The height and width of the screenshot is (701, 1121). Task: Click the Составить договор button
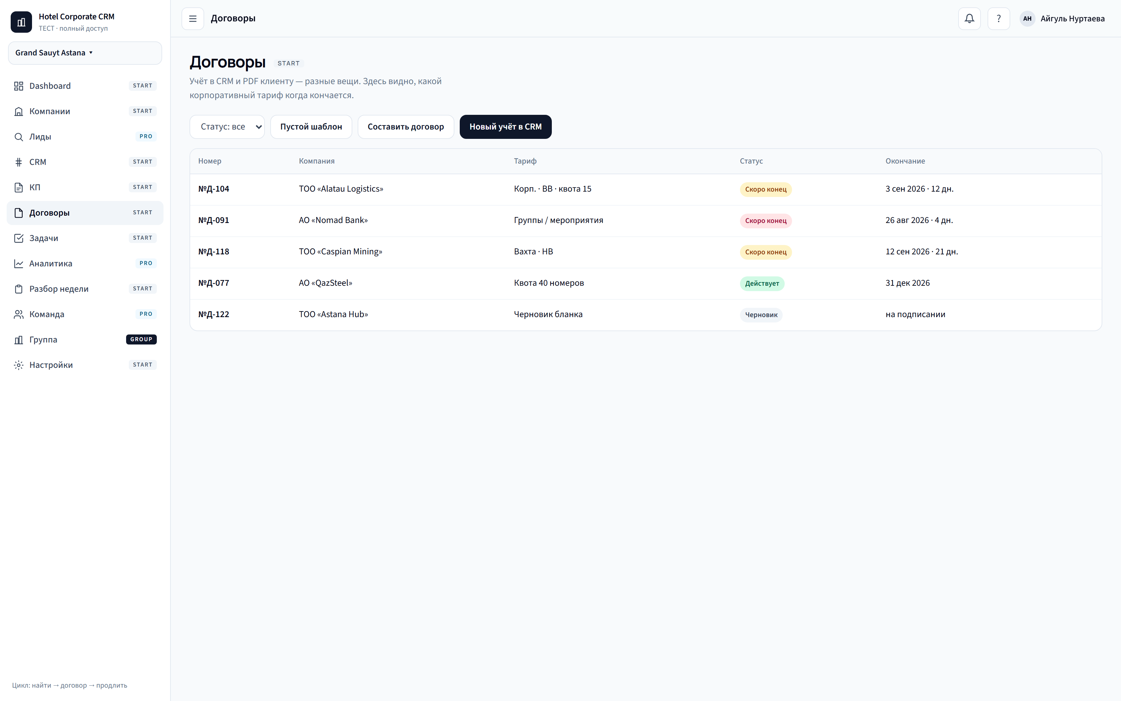point(406,127)
